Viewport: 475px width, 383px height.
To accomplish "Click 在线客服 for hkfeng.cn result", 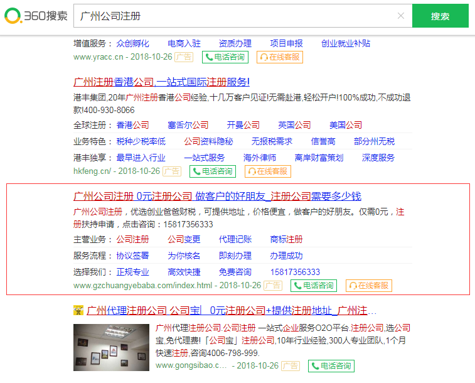I will tap(267, 171).
